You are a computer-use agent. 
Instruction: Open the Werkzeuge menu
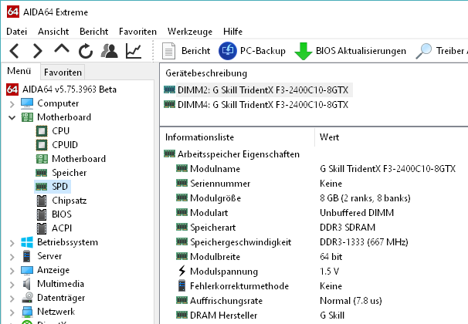[190, 32]
